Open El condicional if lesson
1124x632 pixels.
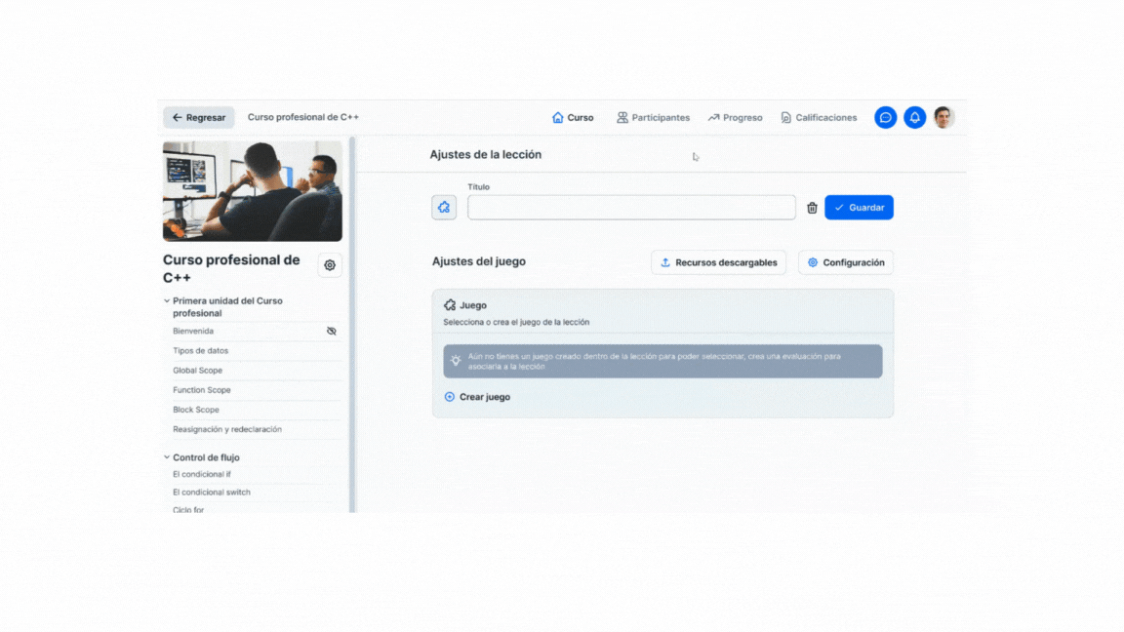[x=201, y=474]
